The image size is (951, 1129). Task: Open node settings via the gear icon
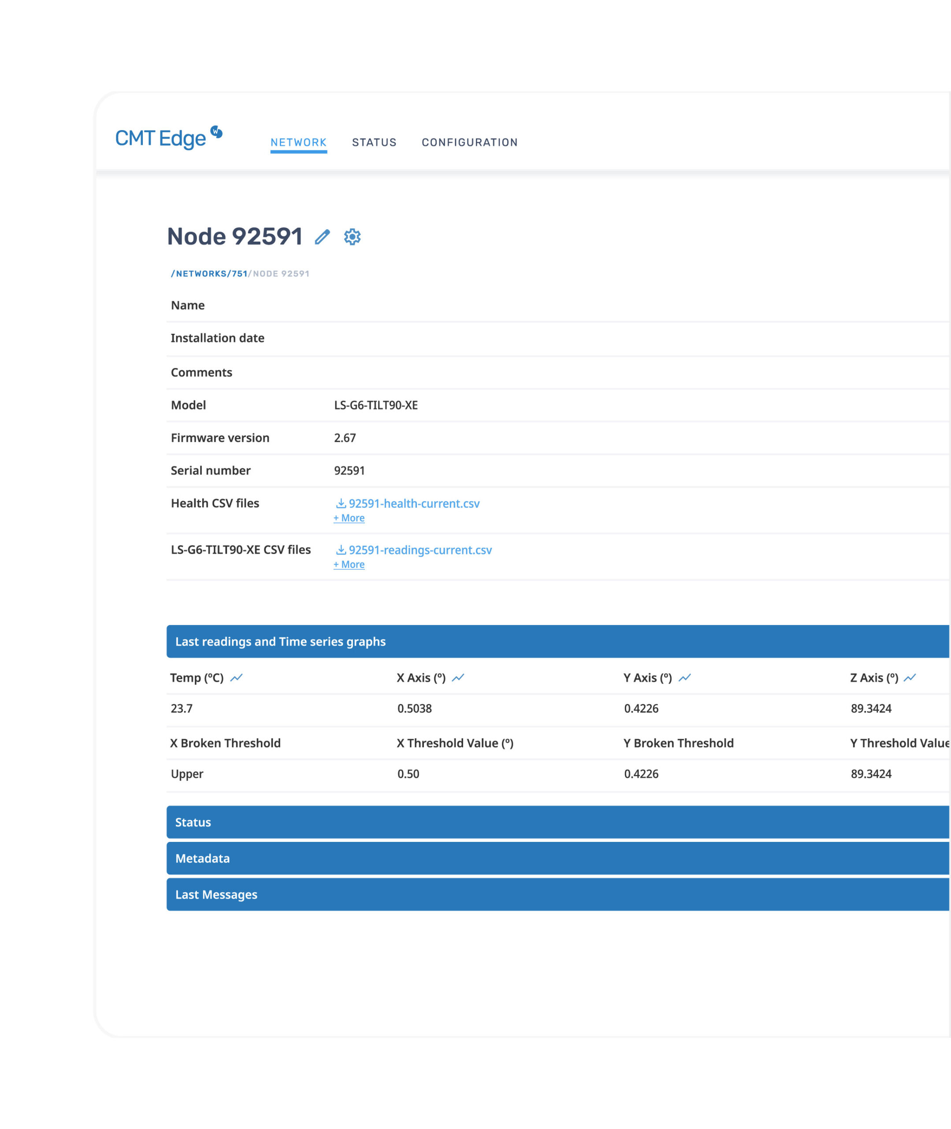[x=352, y=236]
